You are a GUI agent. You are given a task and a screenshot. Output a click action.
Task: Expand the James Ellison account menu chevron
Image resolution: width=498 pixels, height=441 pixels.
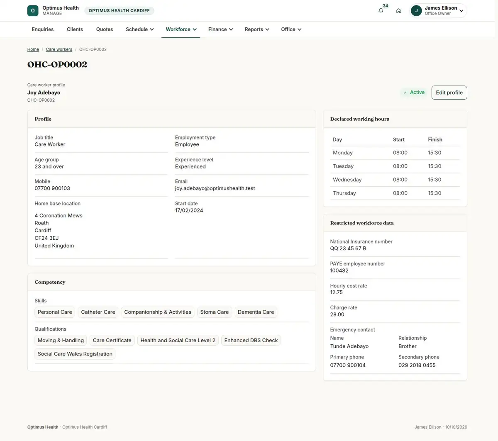tap(461, 11)
